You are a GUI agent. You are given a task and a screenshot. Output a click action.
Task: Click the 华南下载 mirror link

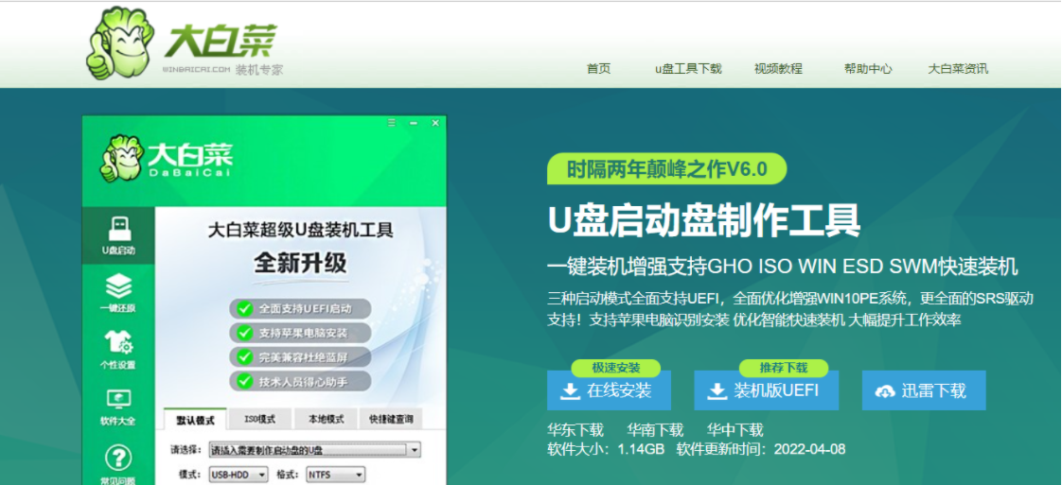pos(655,429)
